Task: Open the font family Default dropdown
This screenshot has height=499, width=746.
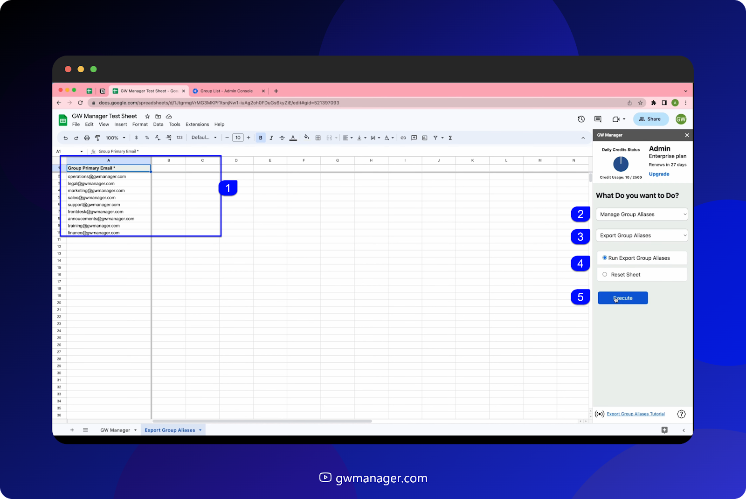Action: (204, 138)
